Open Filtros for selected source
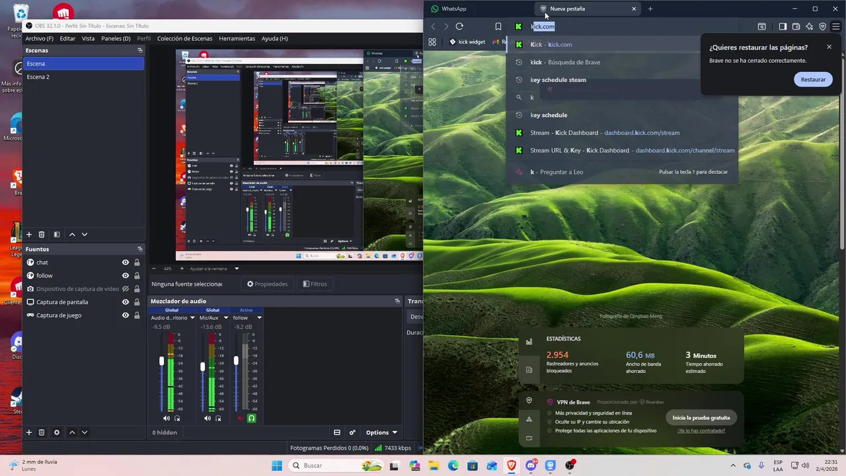The image size is (846, 476). pos(315,284)
